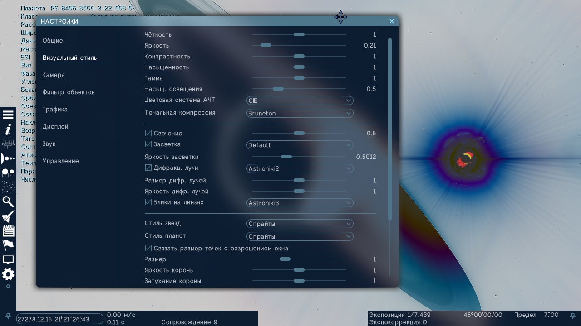Select the Камера settings tab
The width and height of the screenshot is (581, 326).
click(x=54, y=75)
